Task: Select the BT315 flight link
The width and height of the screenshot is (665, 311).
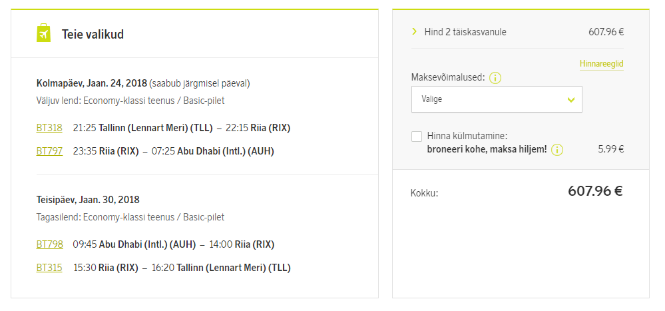Action: click(x=49, y=268)
